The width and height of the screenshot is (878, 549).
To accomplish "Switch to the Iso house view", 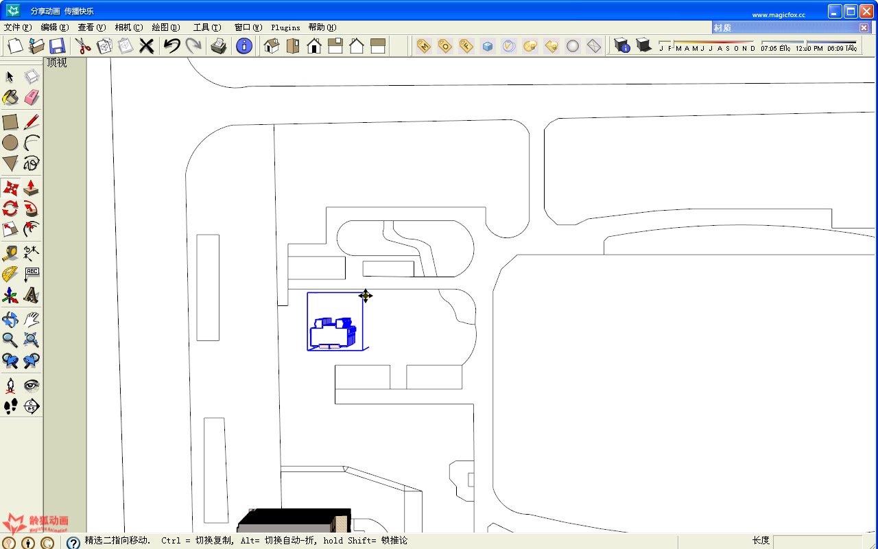I will pyautogui.click(x=272, y=46).
